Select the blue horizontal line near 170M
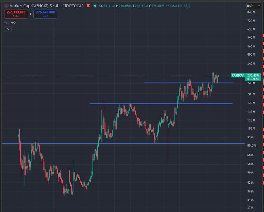The image size is (264, 212). coord(161,104)
